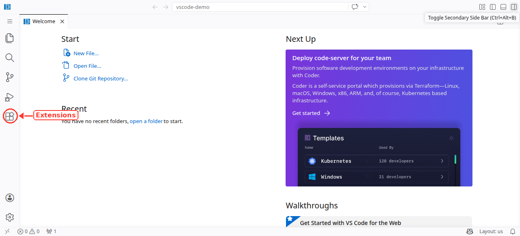
Task: Open the Extensions view icon
Action: [10, 116]
